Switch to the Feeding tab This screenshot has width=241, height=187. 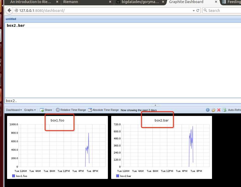232,2
